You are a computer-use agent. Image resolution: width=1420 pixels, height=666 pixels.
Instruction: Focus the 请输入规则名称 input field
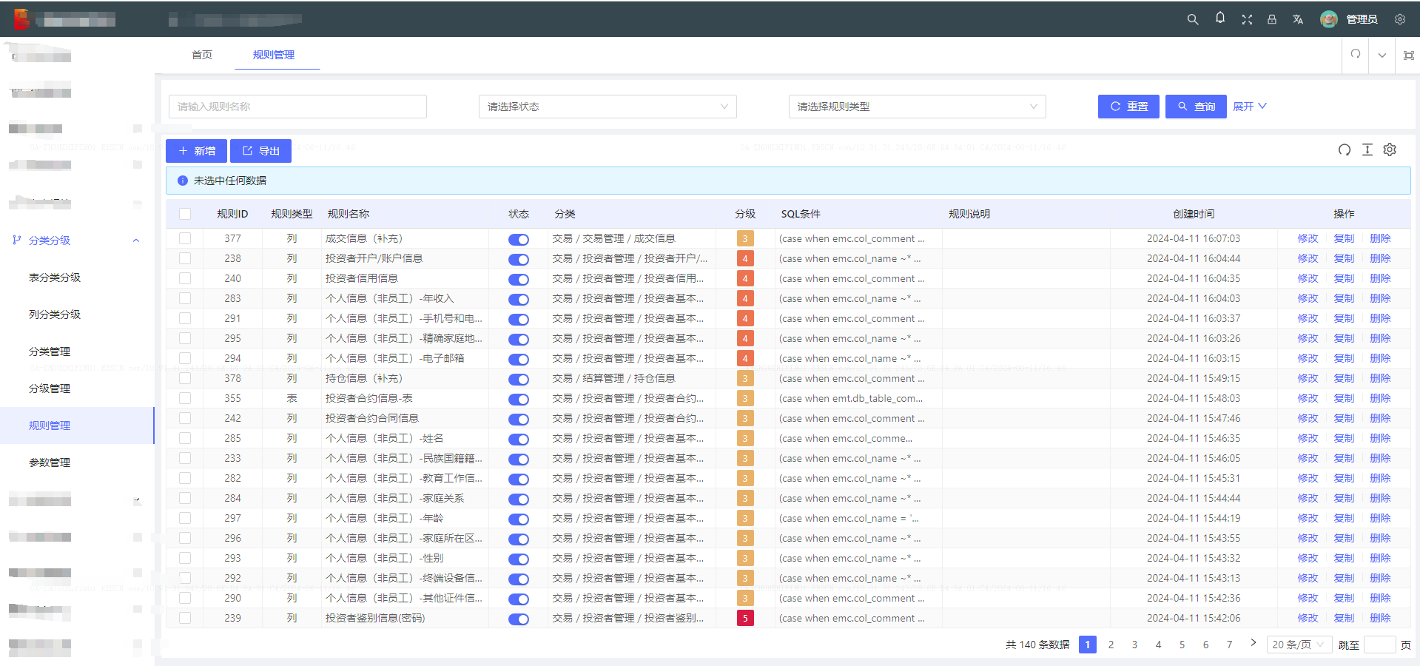pos(297,107)
